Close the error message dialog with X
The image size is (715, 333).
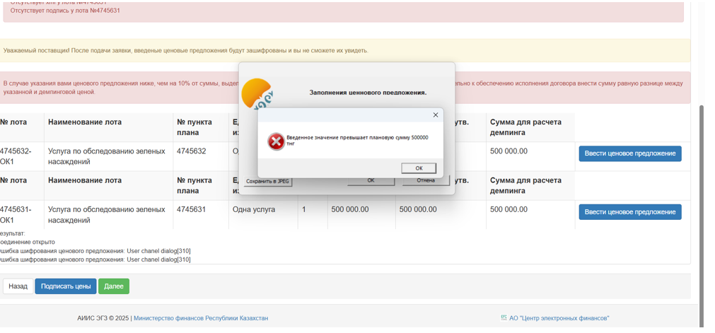(435, 115)
